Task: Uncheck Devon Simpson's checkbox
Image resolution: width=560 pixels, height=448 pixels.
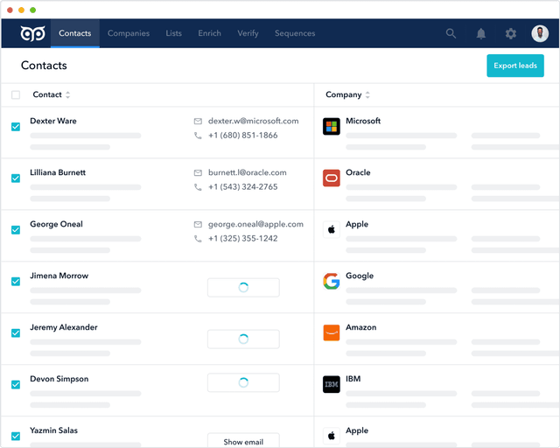Action: coord(16,384)
